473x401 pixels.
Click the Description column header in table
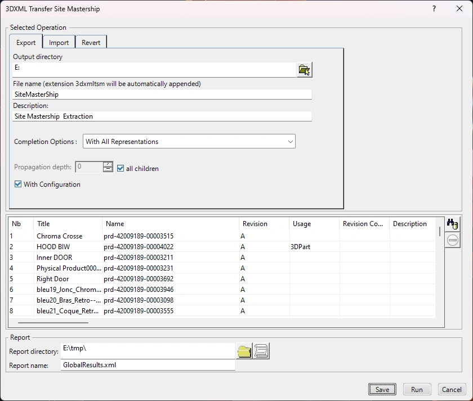412,223
